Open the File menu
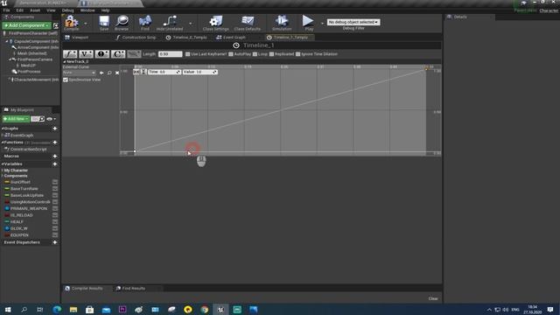560x315 pixels. pyautogui.click(x=6, y=10)
